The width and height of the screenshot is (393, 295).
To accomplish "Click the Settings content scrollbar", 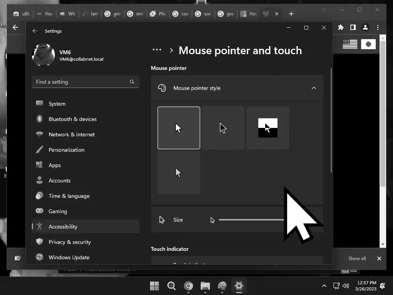I will pyautogui.click(x=331, y=120).
